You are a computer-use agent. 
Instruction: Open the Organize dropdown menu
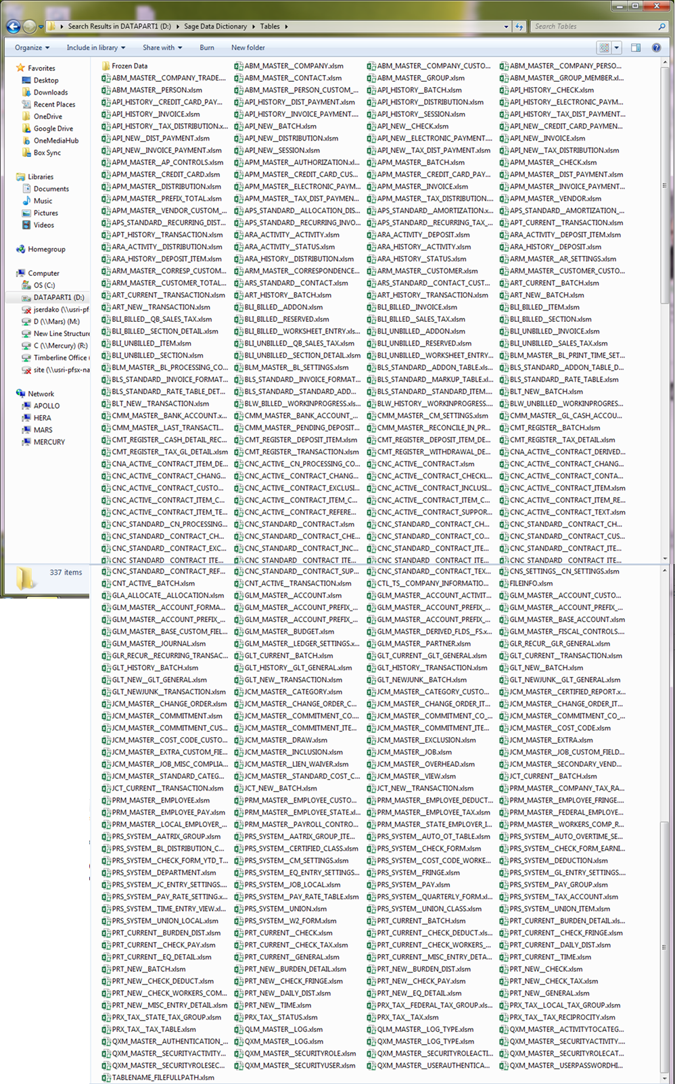[32, 47]
